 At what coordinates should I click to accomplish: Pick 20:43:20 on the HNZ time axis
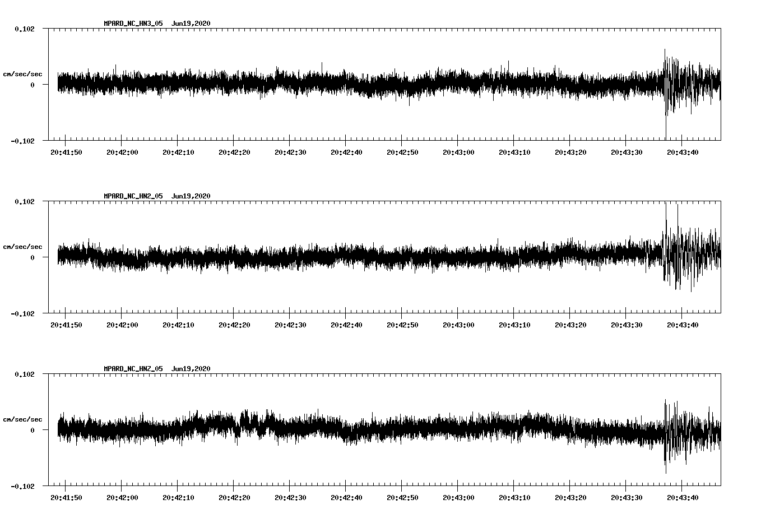click(x=570, y=497)
